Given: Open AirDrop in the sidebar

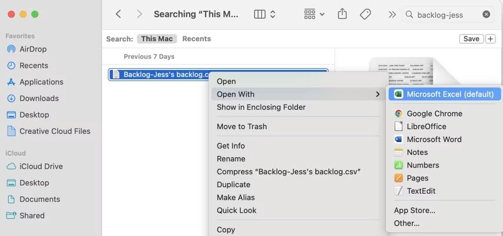Looking at the screenshot, I should point(32,49).
